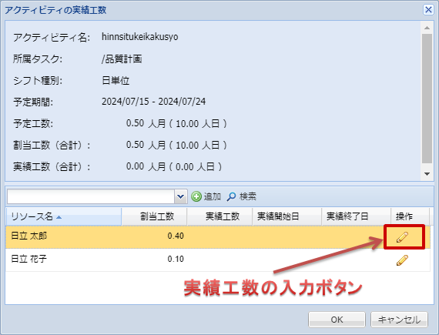The image size is (439, 335).
Task: Click the キャンセル button
Action: 399,320
